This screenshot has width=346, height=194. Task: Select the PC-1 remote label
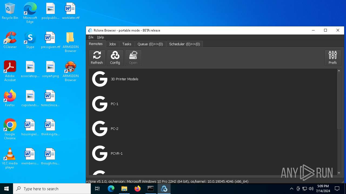[114, 104]
